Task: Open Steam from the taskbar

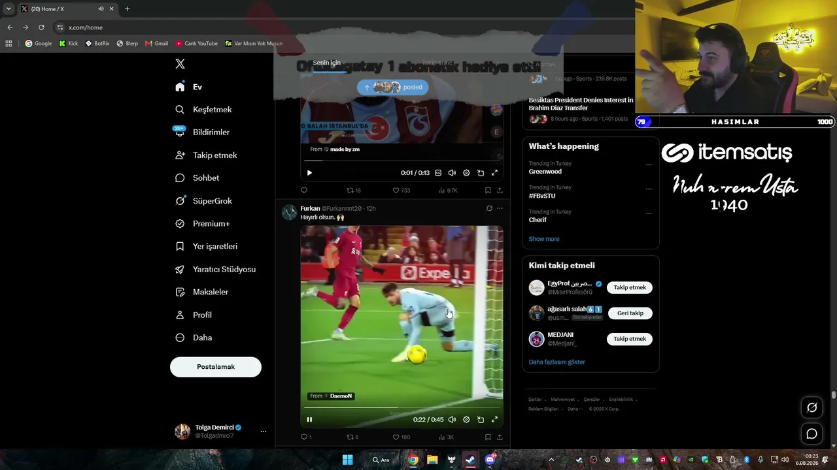Action: point(470,460)
